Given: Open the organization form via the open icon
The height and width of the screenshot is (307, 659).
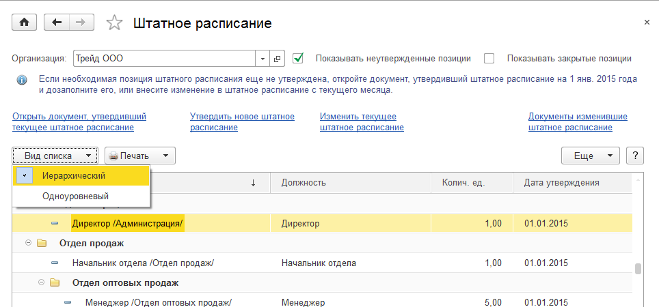Looking at the screenshot, I should pos(278,59).
